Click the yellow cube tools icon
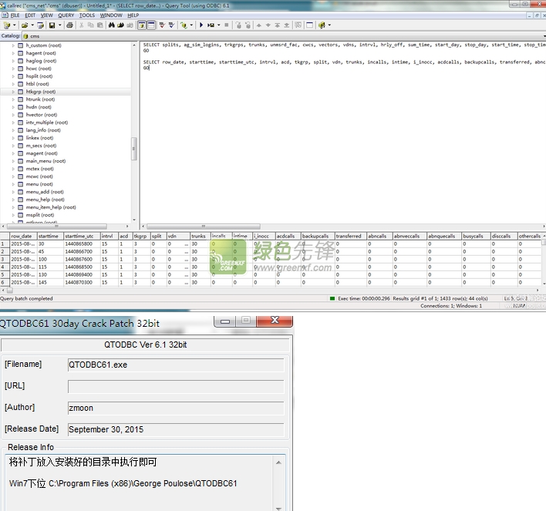Image resolution: width=546 pixels, height=511 pixels. coord(322,25)
